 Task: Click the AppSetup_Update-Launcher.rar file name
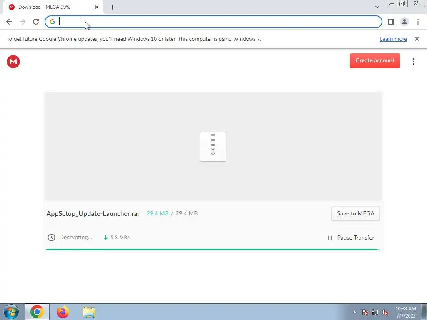[x=93, y=214]
